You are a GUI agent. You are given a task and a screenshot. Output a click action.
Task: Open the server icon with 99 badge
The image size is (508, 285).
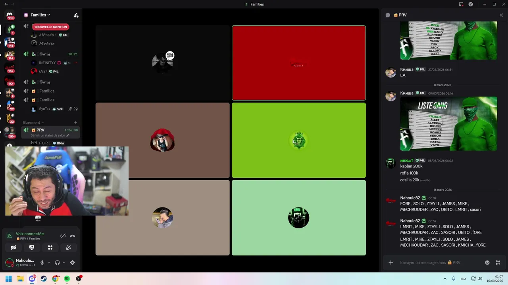click(x=10, y=106)
